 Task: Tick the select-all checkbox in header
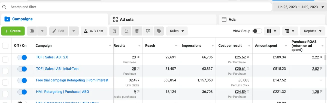click(x=5, y=46)
